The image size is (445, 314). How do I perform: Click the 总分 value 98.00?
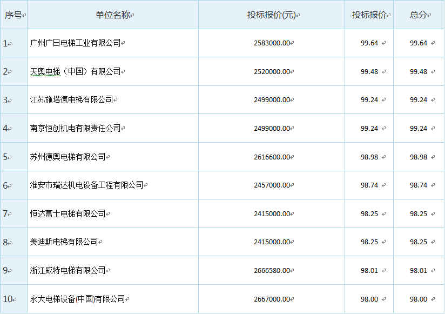(x=419, y=299)
